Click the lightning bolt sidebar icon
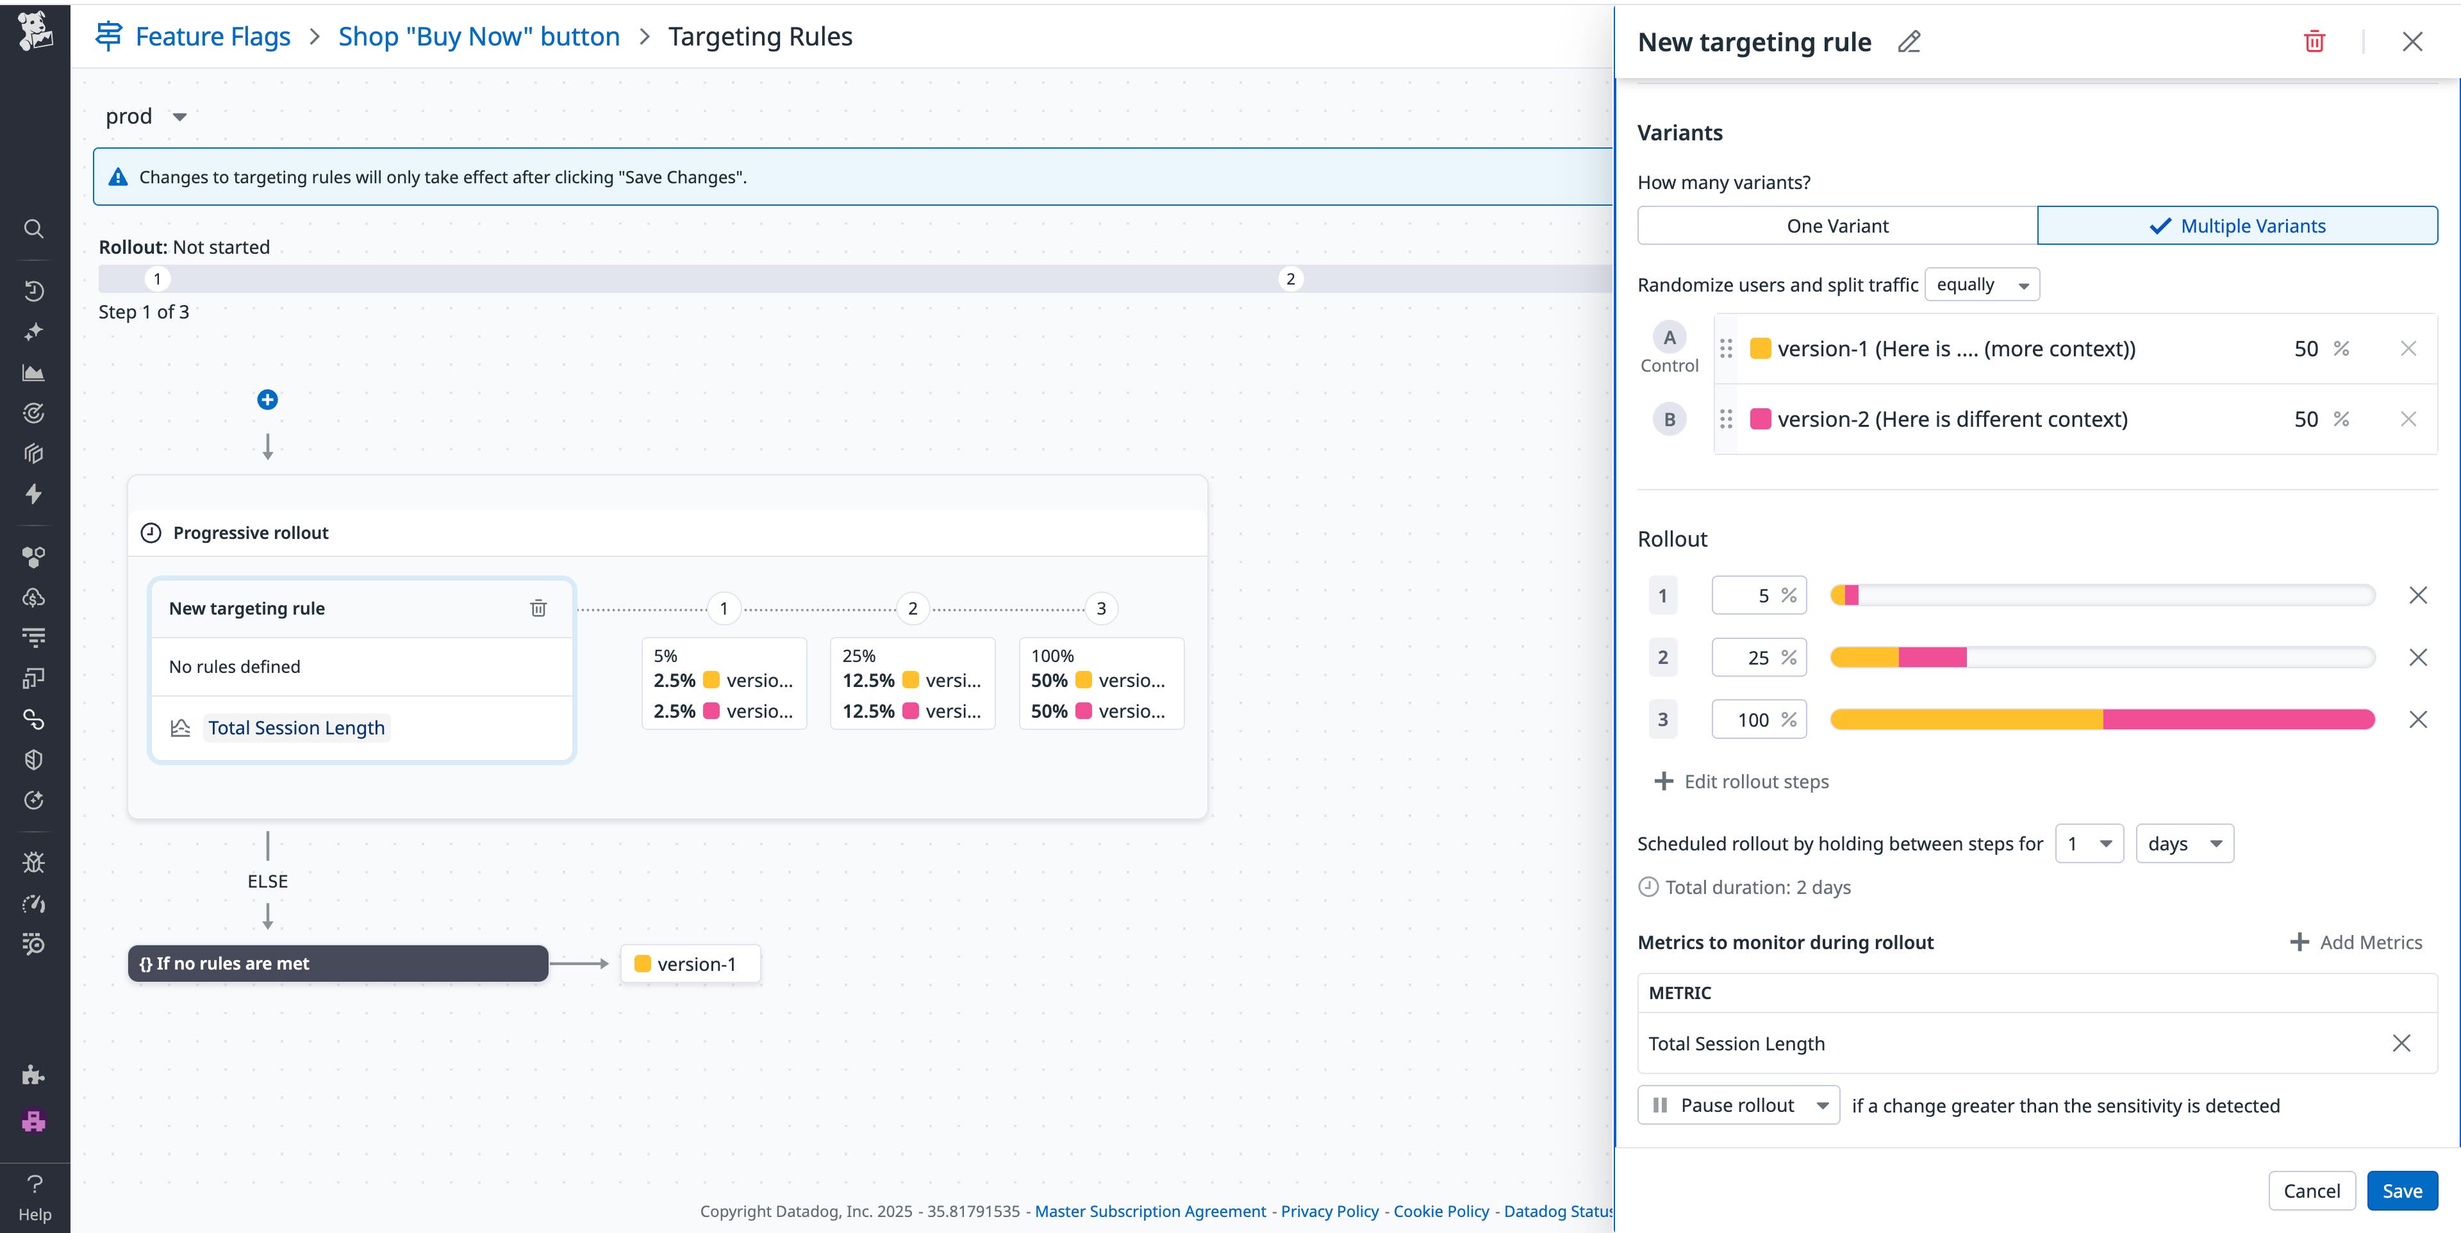The height and width of the screenshot is (1233, 2461). (35, 493)
